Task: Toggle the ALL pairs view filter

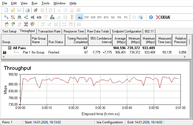Action: pyautogui.click(x=80, y=17)
